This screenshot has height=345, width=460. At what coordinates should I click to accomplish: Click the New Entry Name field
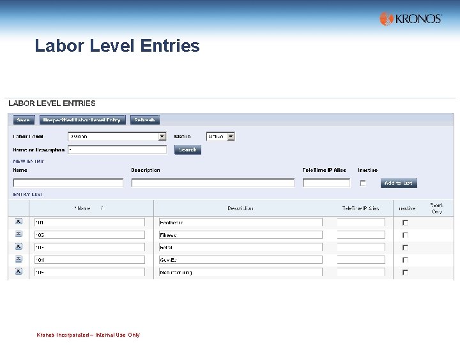[68, 183]
